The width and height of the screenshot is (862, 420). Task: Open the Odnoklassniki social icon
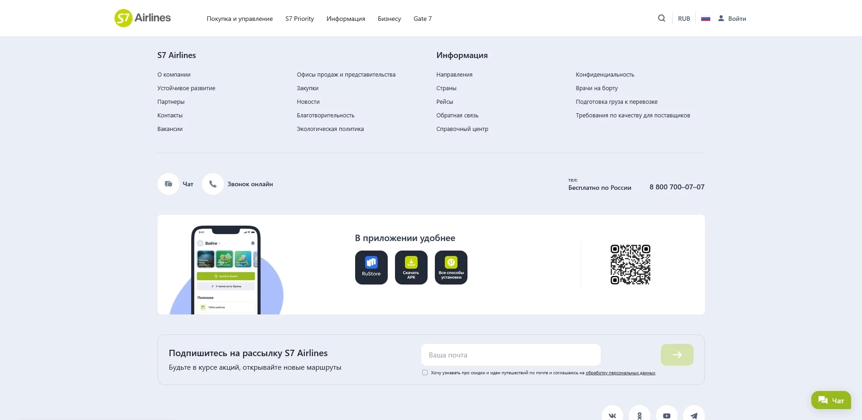coord(639,415)
